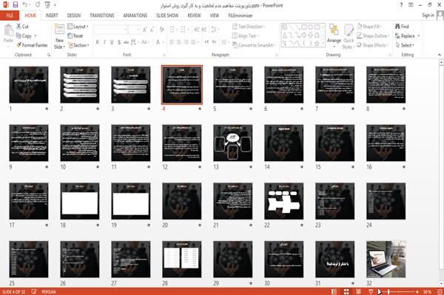Switch to the DESIGN tab
The image size is (444, 295).
tap(73, 16)
